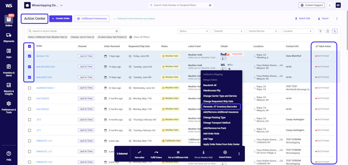Image resolution: width=348 pixels, height=165 pixels.
Task: Click the sort arrows icon
Action: 334,31
